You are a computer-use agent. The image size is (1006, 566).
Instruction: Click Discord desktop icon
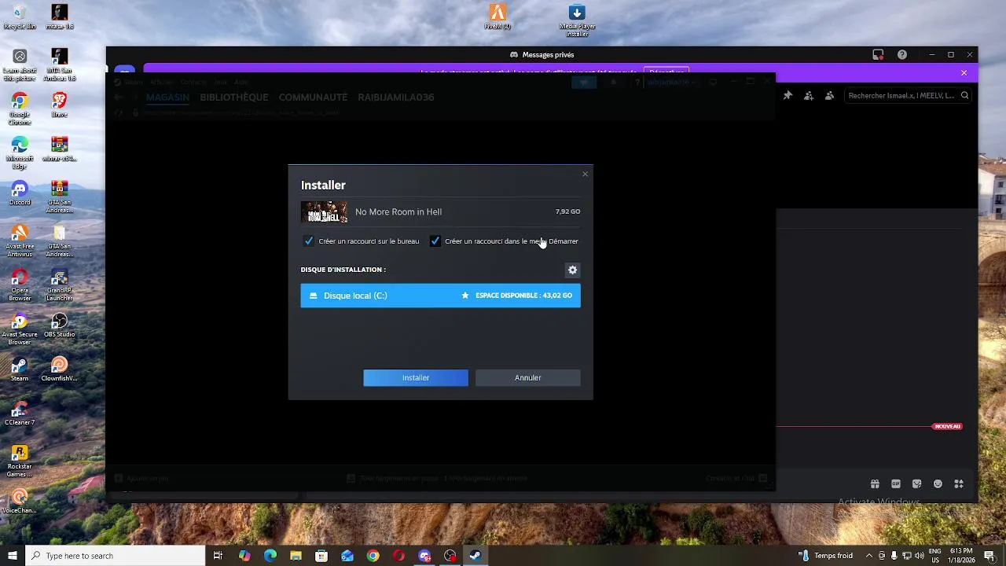pos(20,193)
